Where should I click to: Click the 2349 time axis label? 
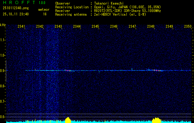click(169, 26)
